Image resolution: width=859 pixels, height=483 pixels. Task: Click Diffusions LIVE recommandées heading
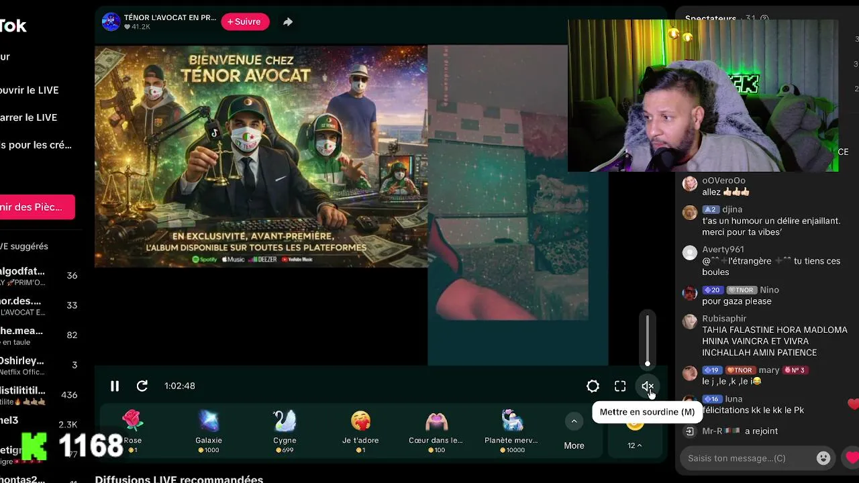pos(179,478)
